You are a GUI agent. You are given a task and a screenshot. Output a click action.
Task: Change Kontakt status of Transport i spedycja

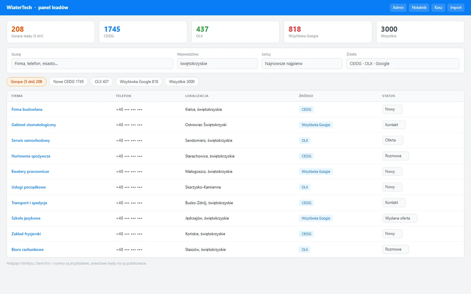pyautogui.click(x=394, y=202)
